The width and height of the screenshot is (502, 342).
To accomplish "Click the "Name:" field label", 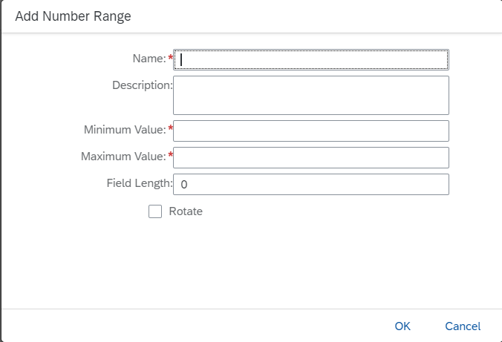I will tap(149, 59).
